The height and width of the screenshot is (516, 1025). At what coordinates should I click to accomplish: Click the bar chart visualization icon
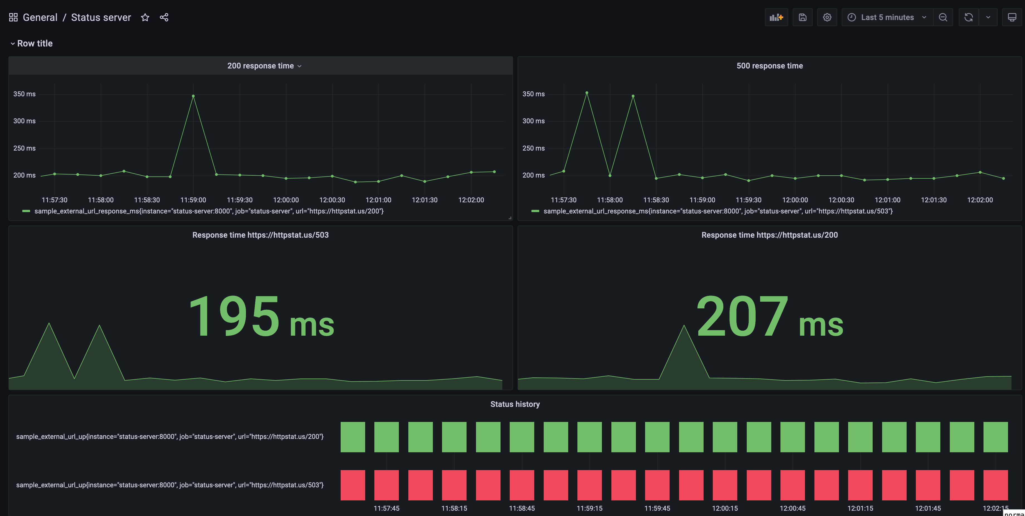click(x=776, y=16)
